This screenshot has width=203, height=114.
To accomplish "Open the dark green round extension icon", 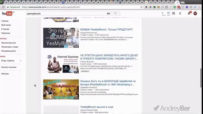I will (154, 7).
